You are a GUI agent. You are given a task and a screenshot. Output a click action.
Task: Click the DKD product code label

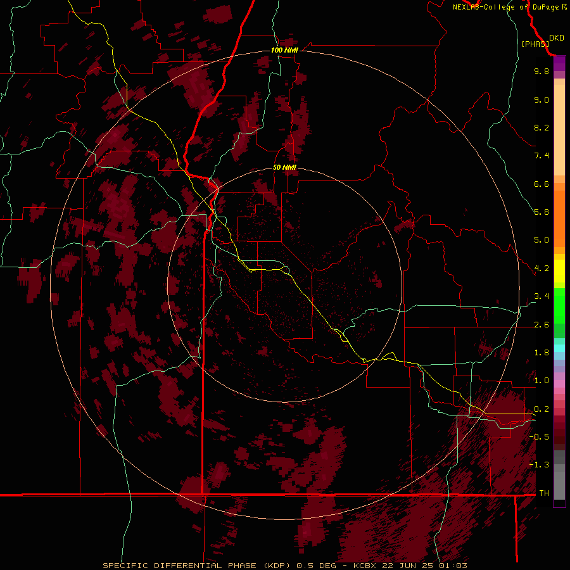coord(557,38)
